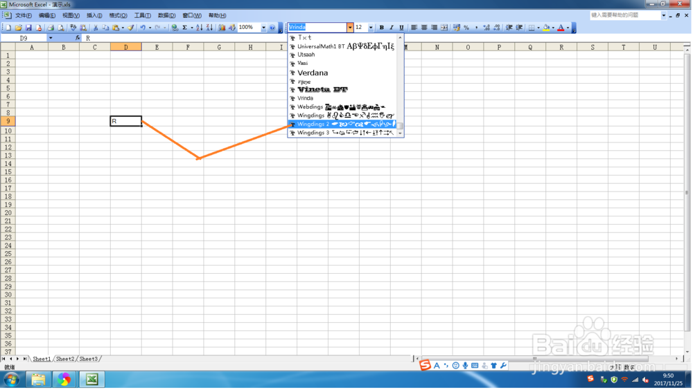Screen dimensions: 693x390
Task: Insert hyperlink via globe icon
Action: 175,28
